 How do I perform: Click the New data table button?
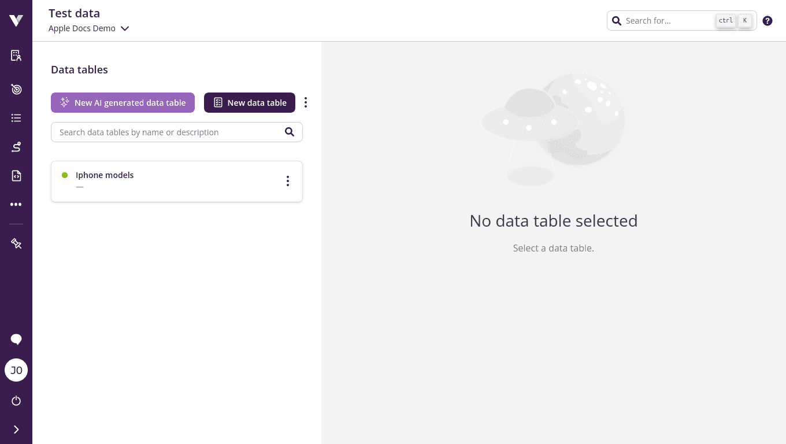[x=250, y=102]
